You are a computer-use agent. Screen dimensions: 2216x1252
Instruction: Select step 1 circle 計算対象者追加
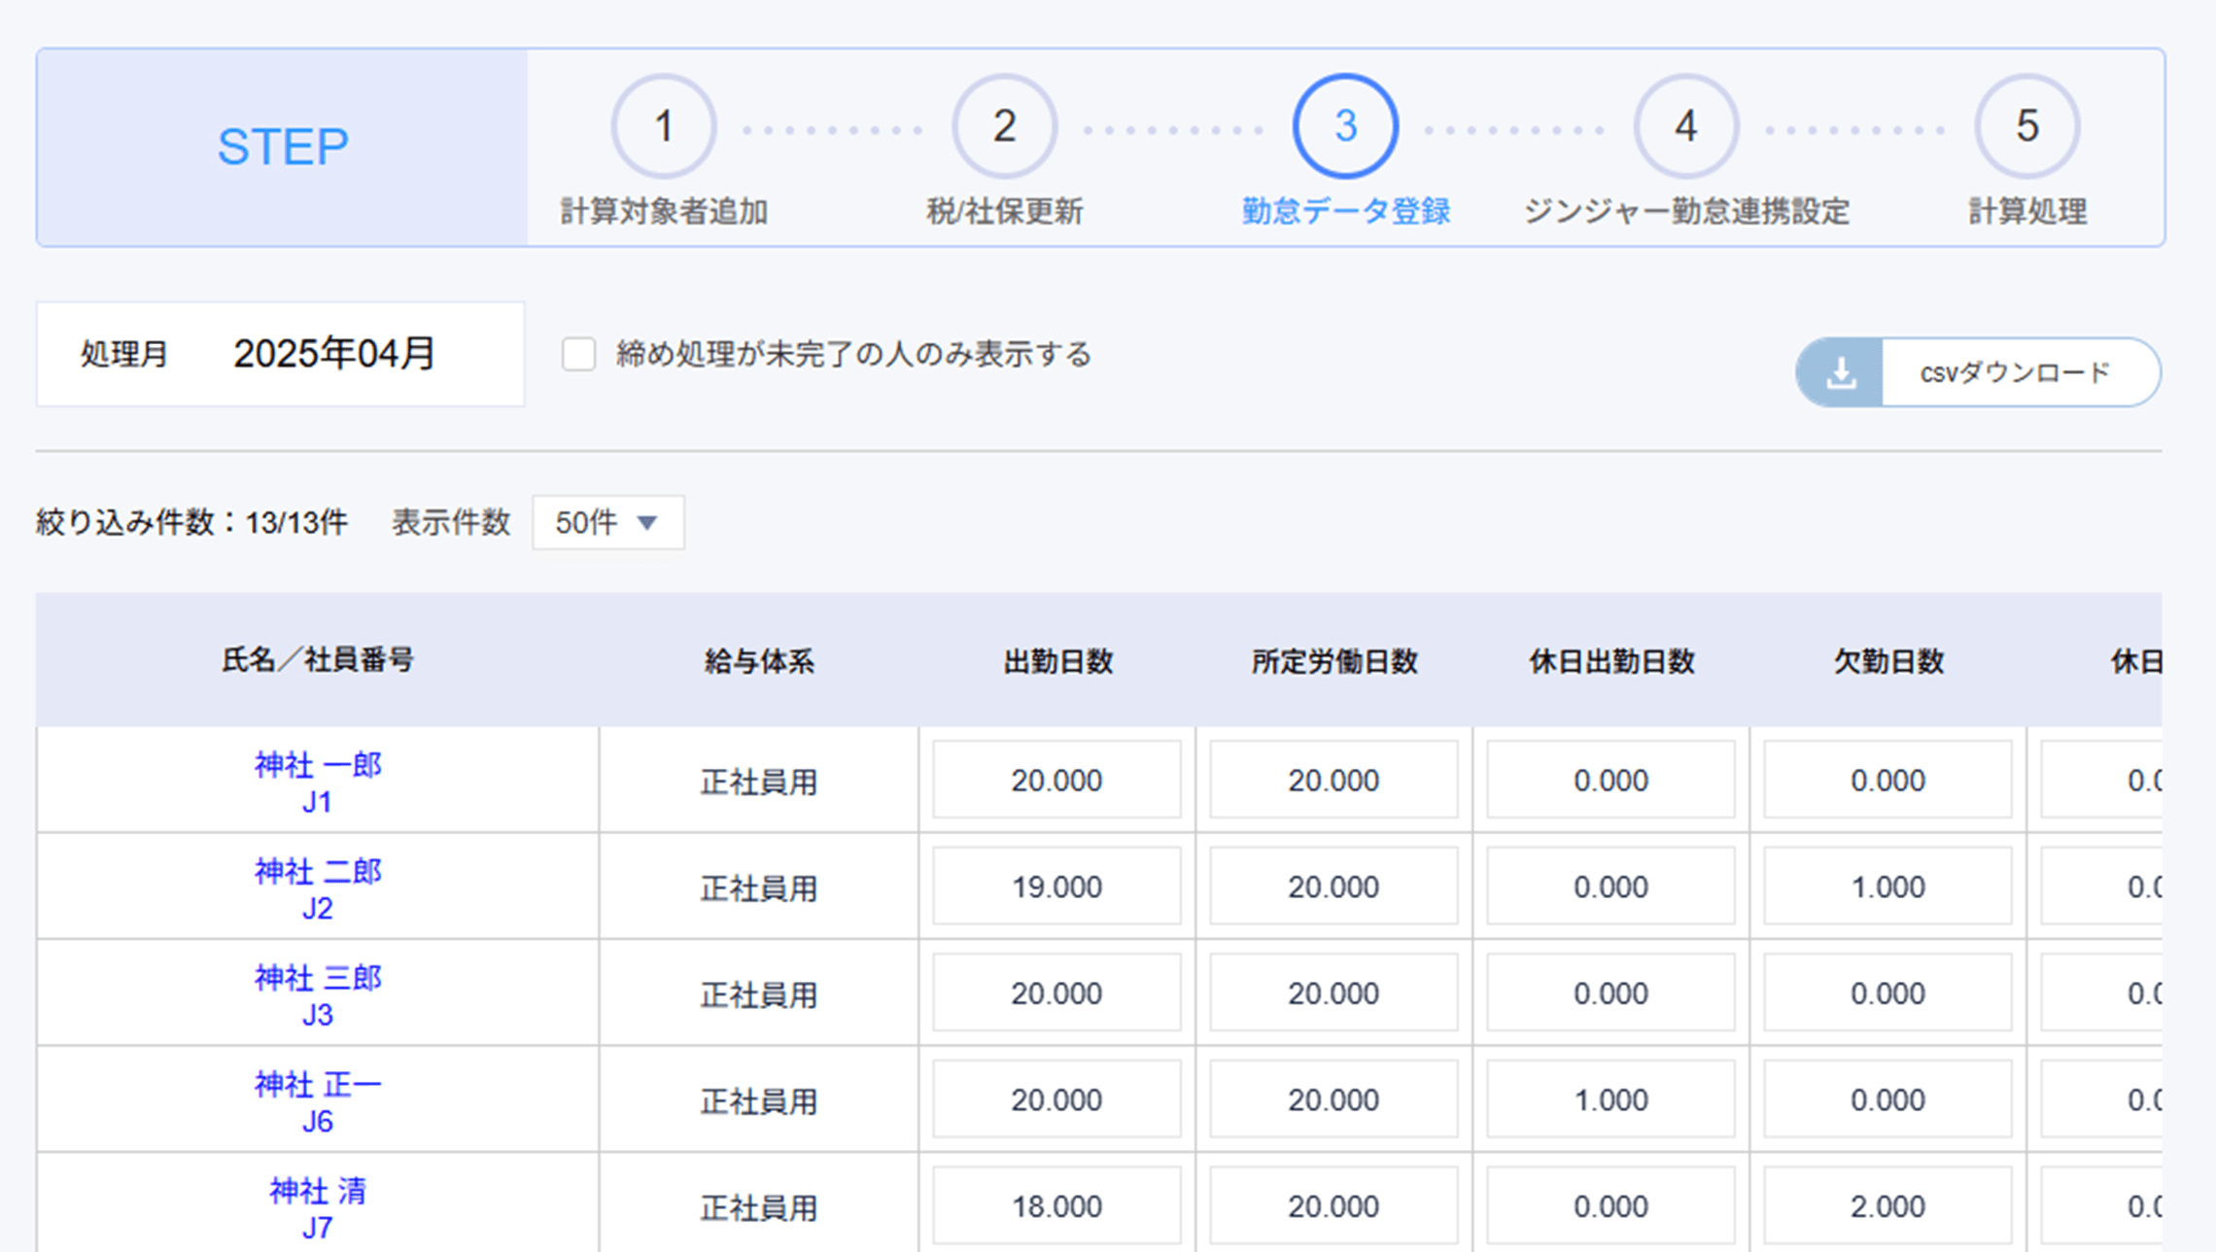point(664,126)
